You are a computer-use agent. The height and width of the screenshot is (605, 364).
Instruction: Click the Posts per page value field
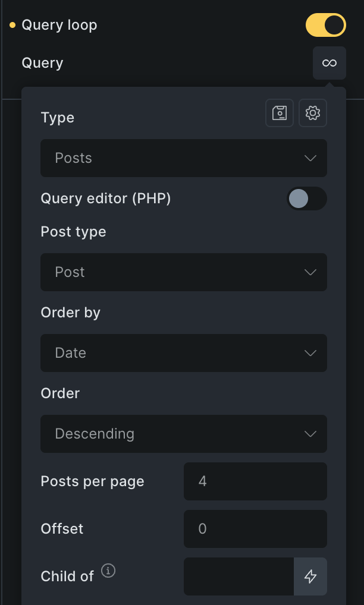click(x=255, y=481)
